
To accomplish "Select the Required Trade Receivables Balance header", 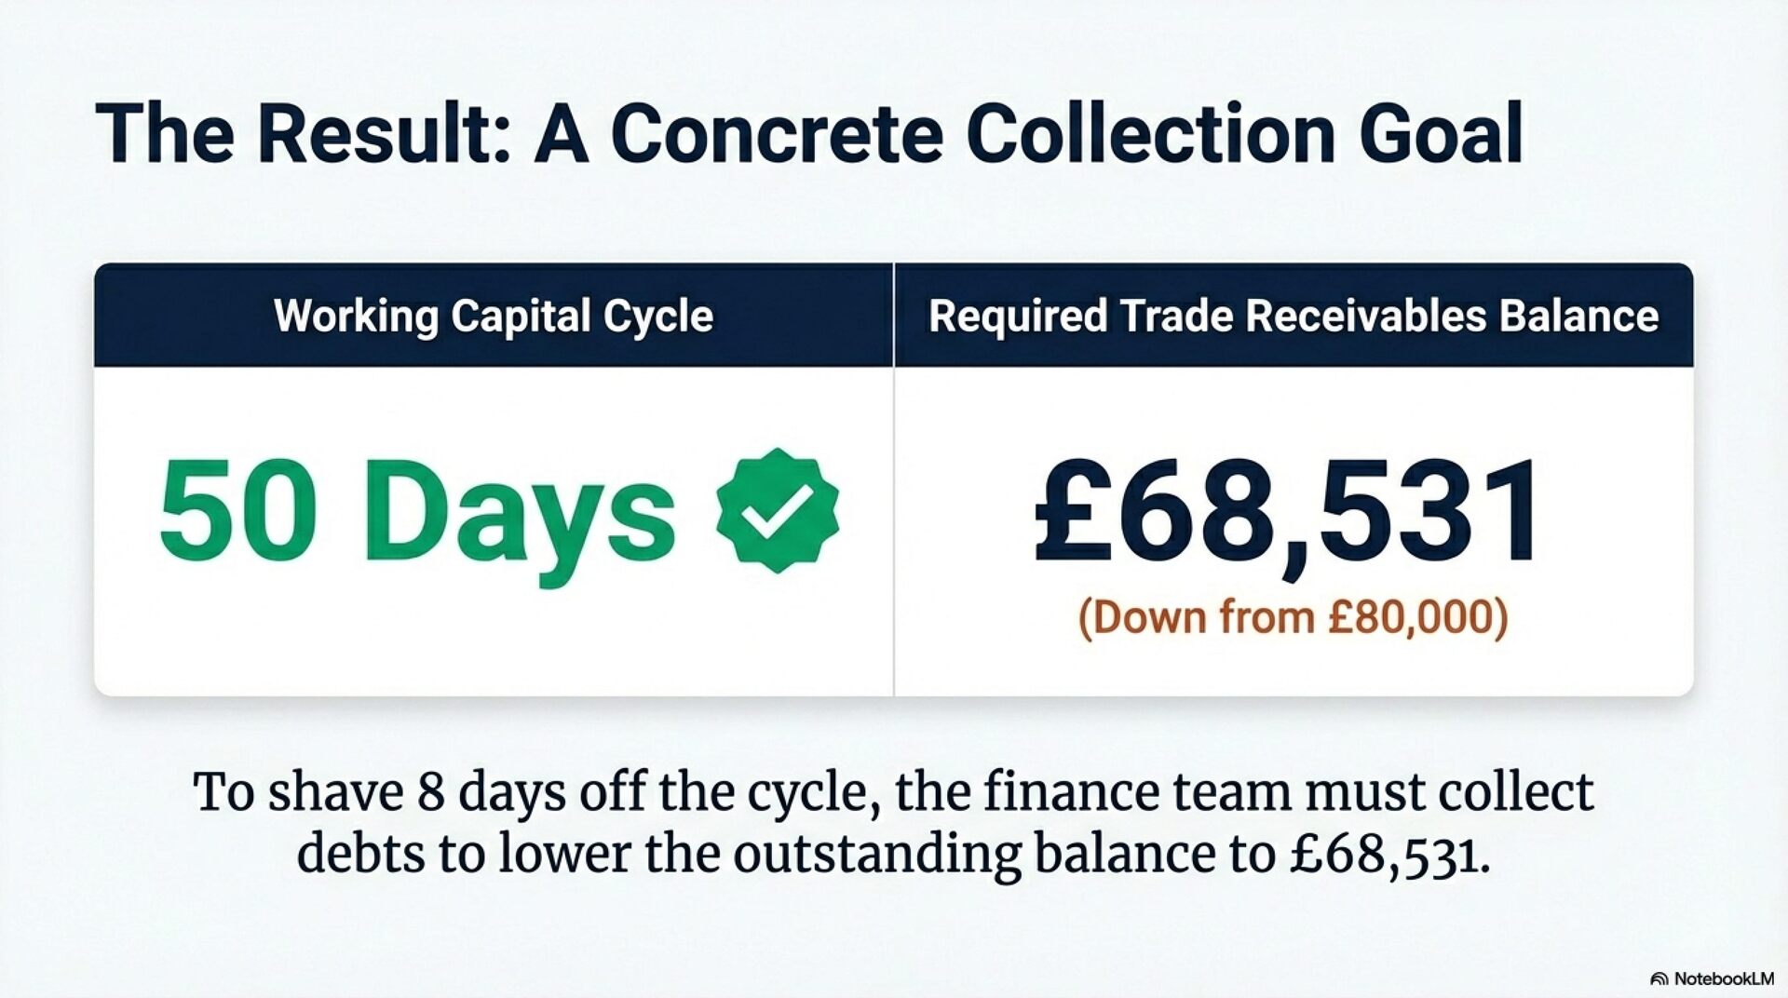I will coord(1293,316).
